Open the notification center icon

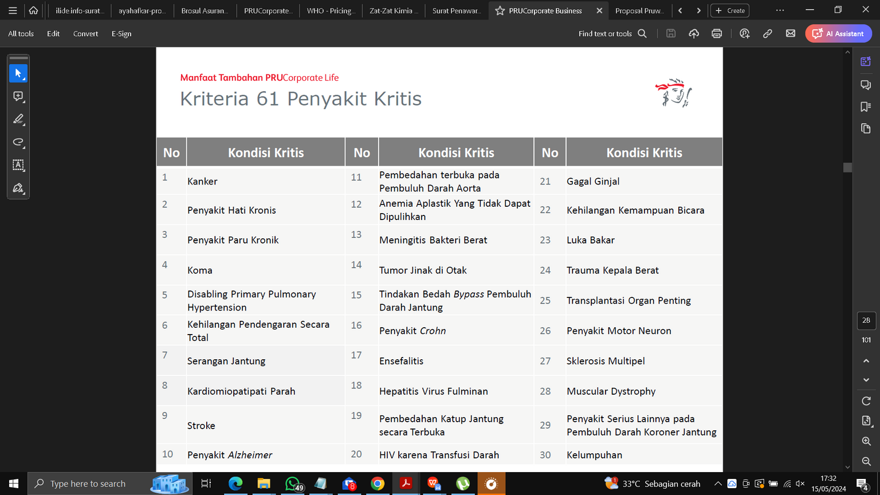[863, 484]
